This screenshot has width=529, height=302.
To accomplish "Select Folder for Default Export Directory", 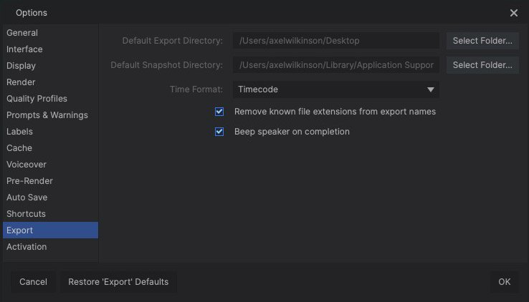I will click(482, 41).
